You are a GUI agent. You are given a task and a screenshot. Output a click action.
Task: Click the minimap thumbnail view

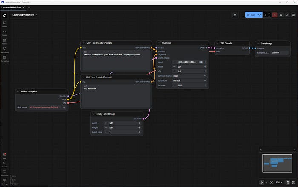(277, 163)
